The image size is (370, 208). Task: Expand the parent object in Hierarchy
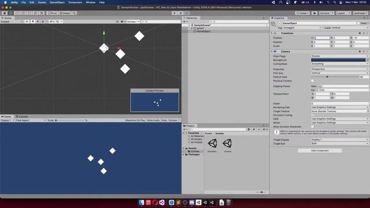191,28
